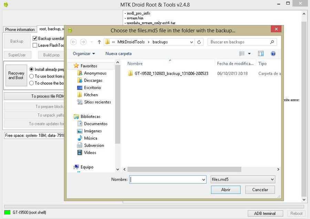The width and height of the screenshot is (310, 219).
Task: Click the sidebar navigation scrollbar
Action: click(x=118, y=104)
